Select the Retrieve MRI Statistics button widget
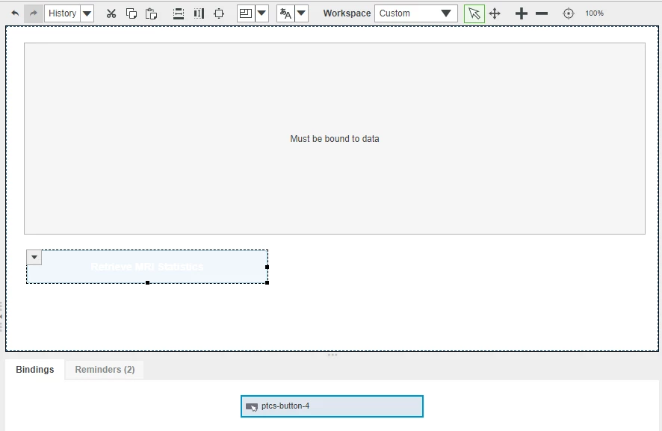This screenshot has width=662, height=431. pos(147,267)
